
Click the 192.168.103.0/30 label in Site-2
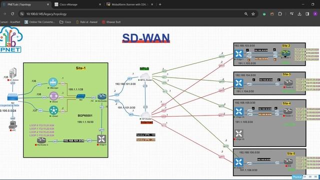click(244, 45)
